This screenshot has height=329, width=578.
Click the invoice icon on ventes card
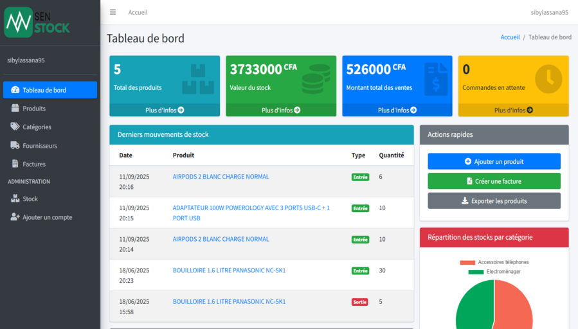436,79
